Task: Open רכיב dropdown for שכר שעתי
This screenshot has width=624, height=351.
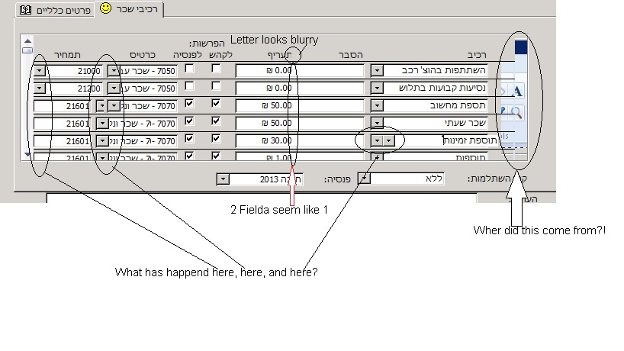Action: tap(377, 123)
